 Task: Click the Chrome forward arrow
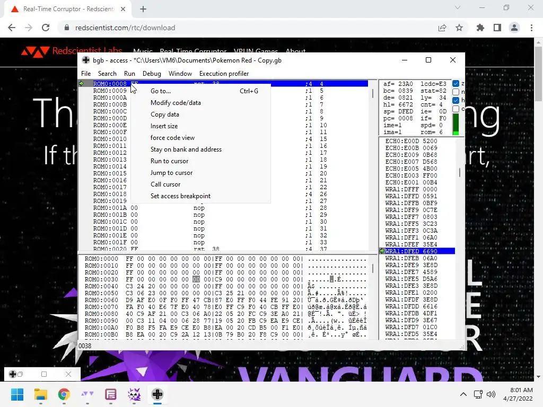click(x=29, y=28)
